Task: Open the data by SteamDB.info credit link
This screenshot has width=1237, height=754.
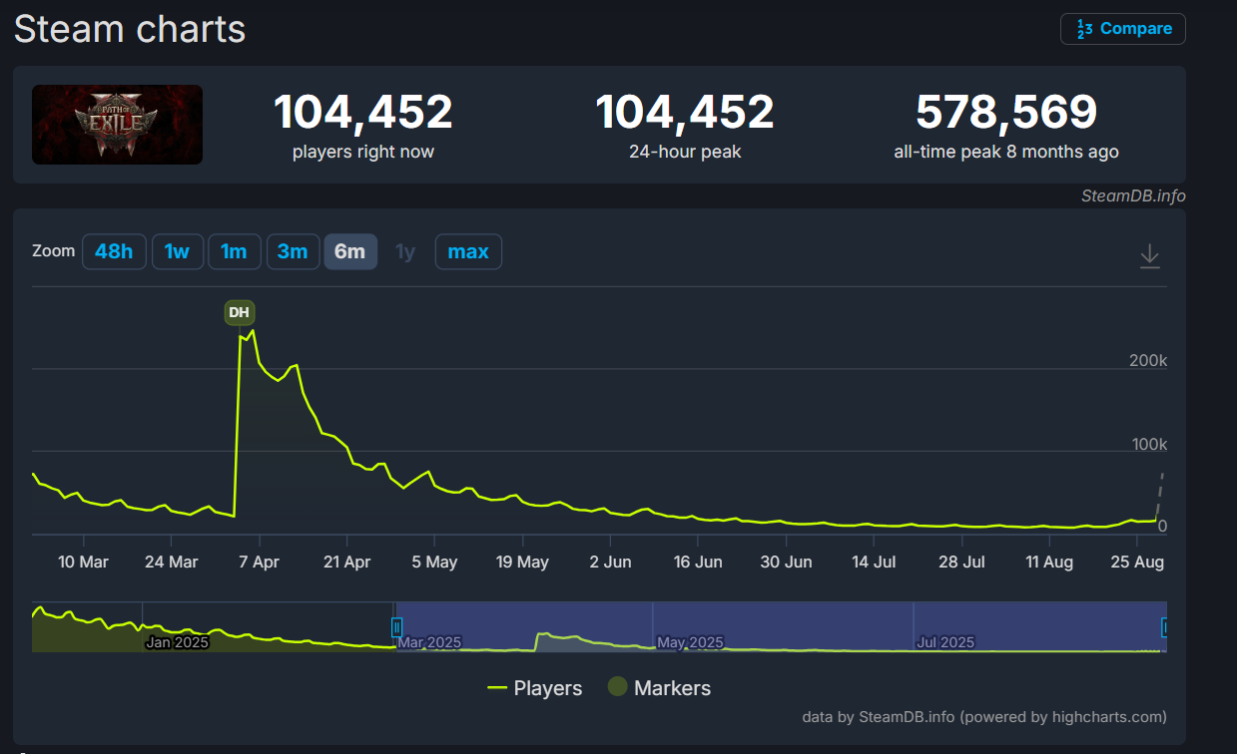Action: tap(984, 716)
